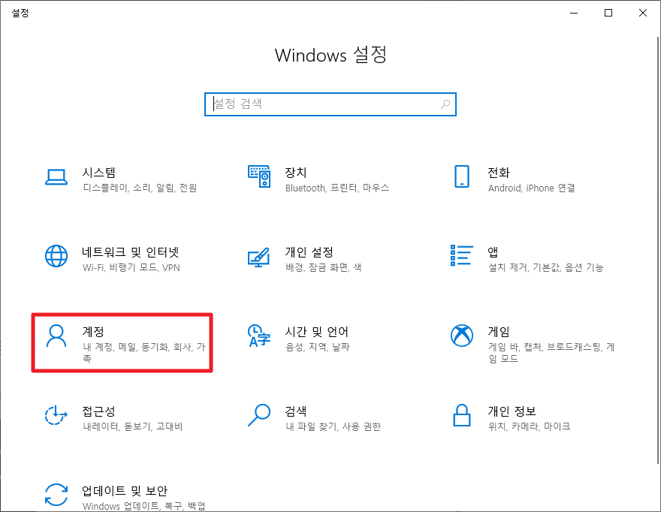Open the 전화 heading link
The height and width of the screenshot is (512, 661).
click(499, 173)
